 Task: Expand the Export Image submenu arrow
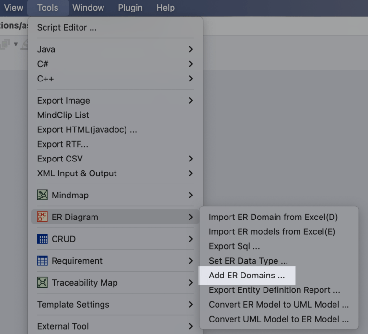(x=191, y=101)
